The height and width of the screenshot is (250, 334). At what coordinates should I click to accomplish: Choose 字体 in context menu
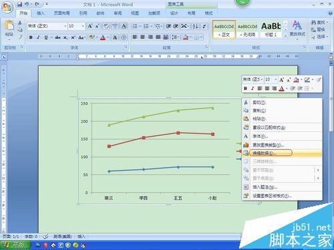[x=282, y=136]
